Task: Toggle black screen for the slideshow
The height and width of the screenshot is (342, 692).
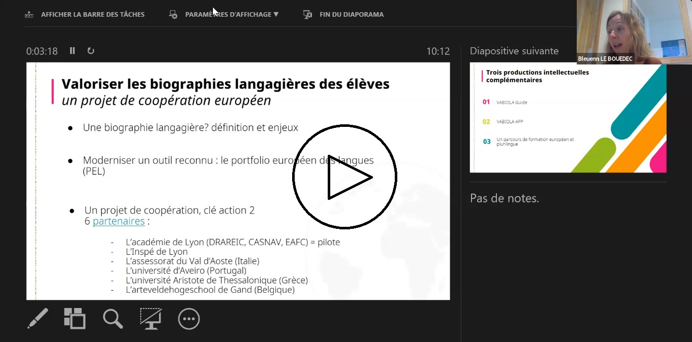Action: click(151, 319)
